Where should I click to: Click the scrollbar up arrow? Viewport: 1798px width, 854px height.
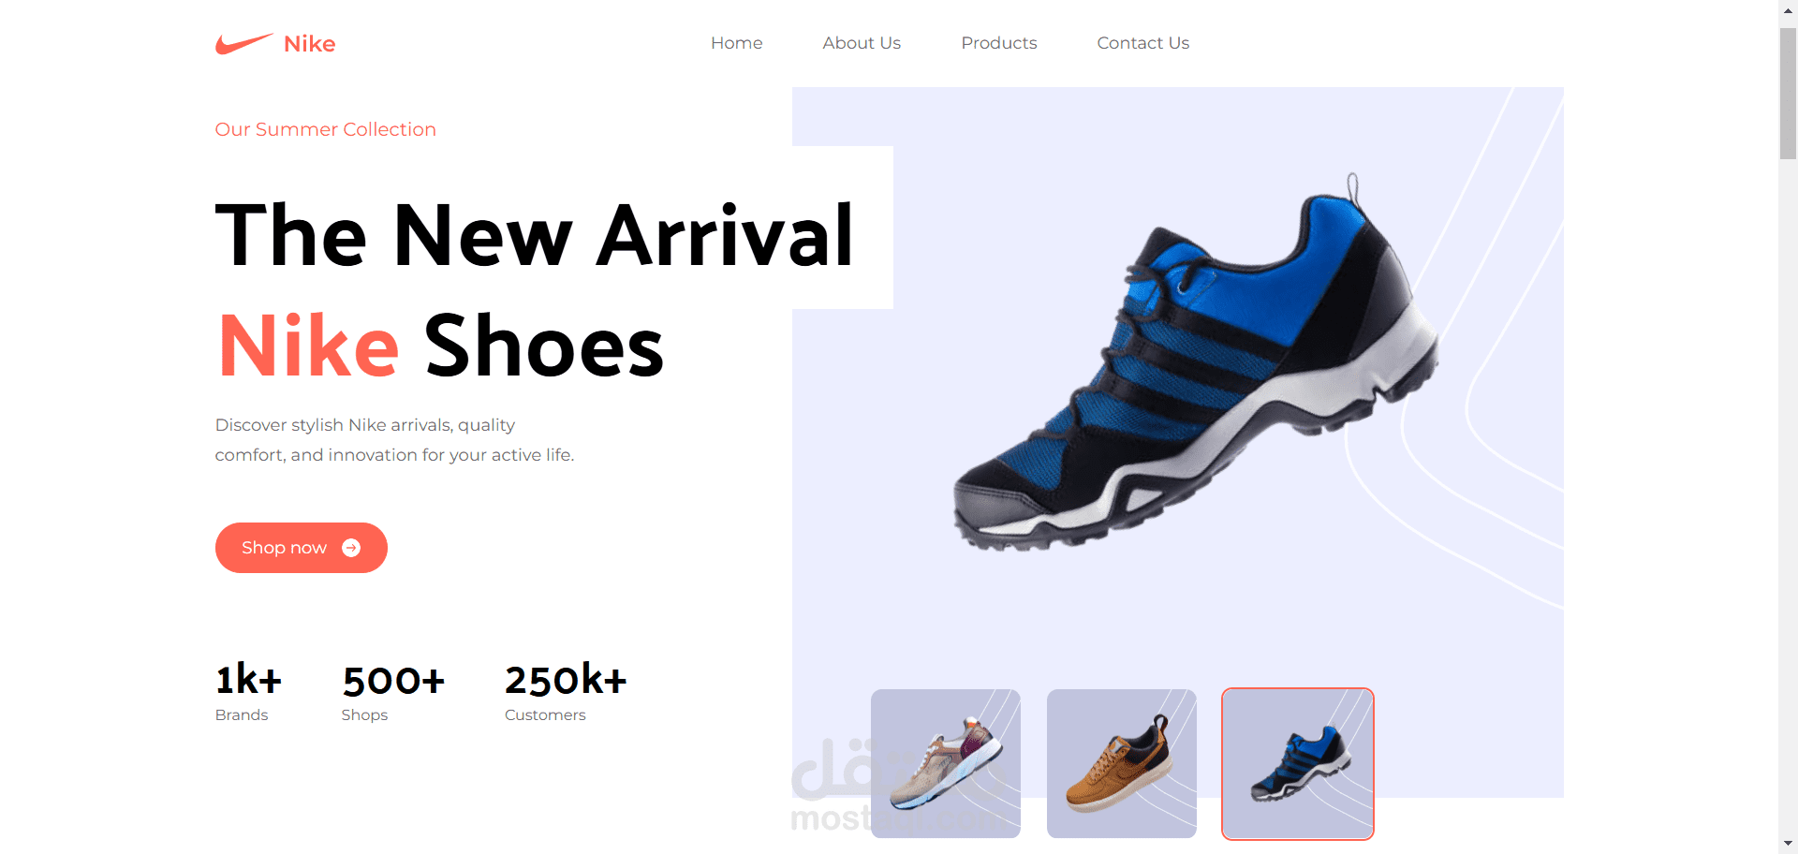1789,8
